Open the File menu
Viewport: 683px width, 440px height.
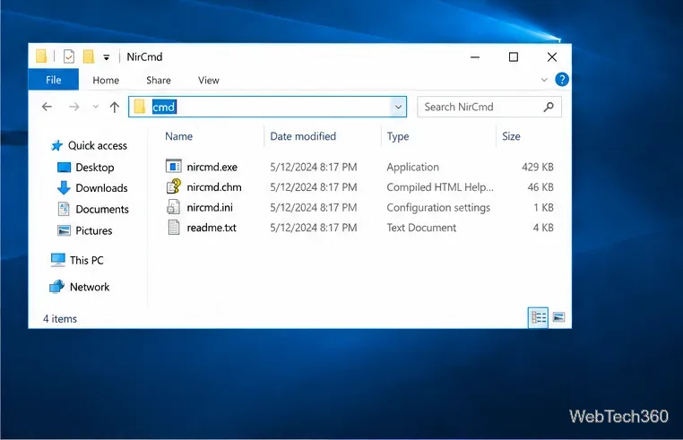[x=54, y=80]
